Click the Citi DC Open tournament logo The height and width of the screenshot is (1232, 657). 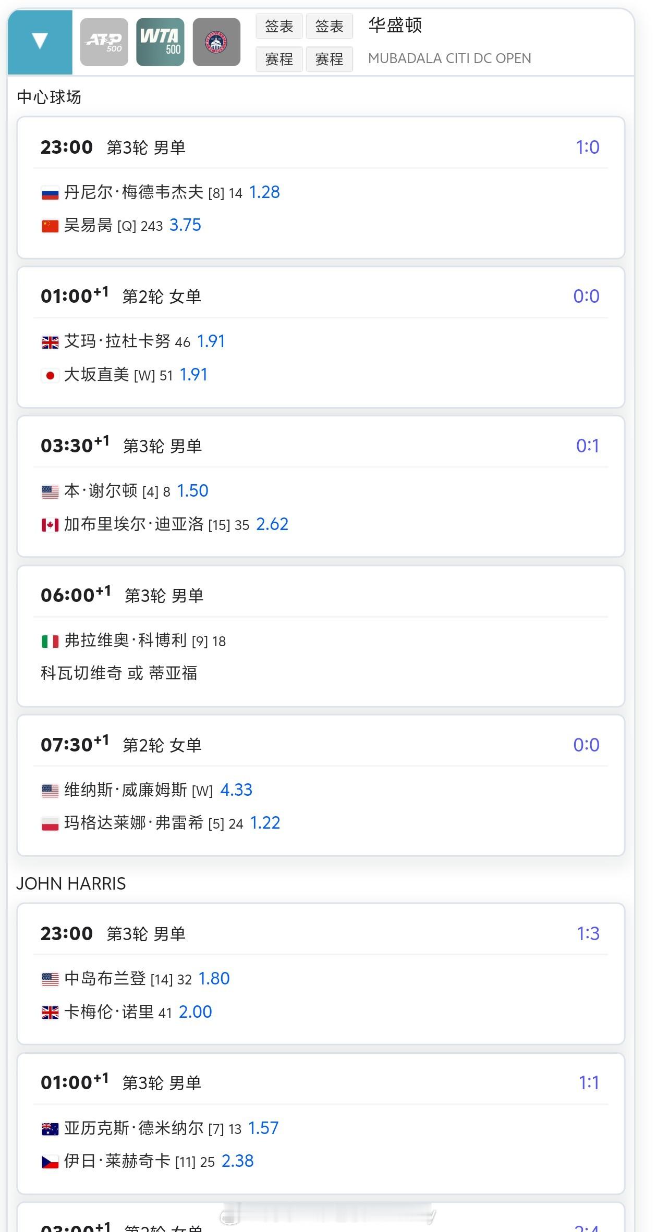216,42
